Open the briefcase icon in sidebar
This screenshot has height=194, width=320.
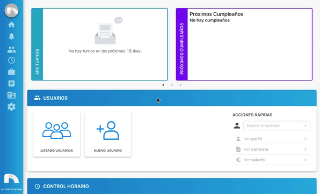point(11,72)
